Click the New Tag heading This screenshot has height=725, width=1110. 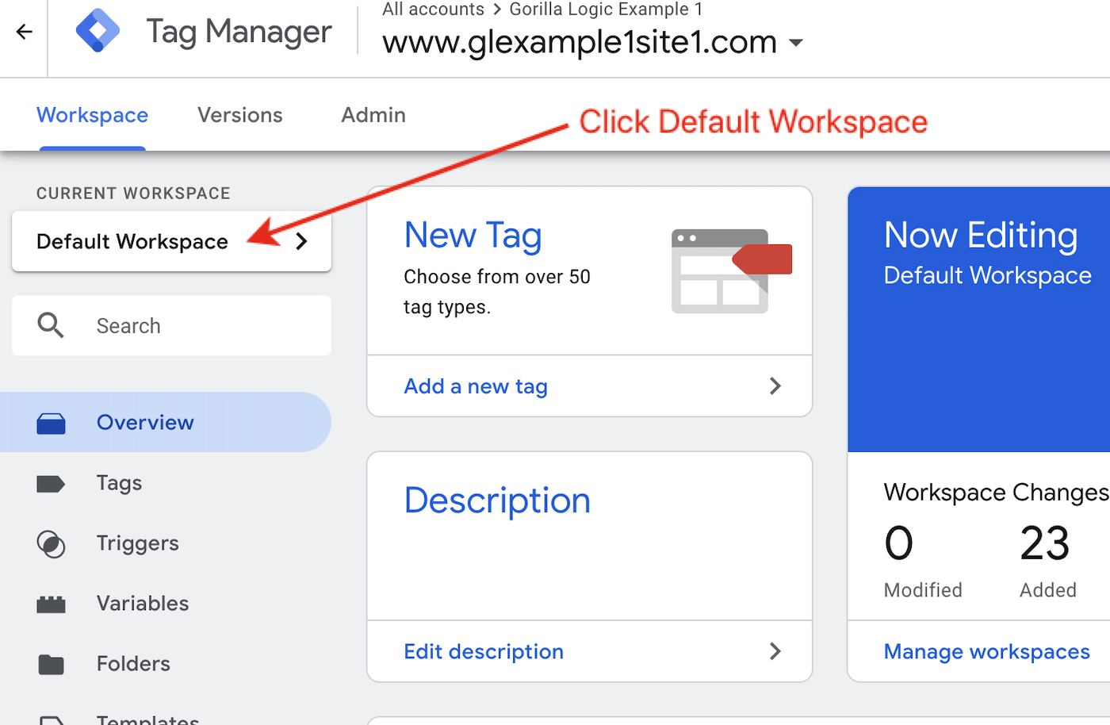coord(473,236)
